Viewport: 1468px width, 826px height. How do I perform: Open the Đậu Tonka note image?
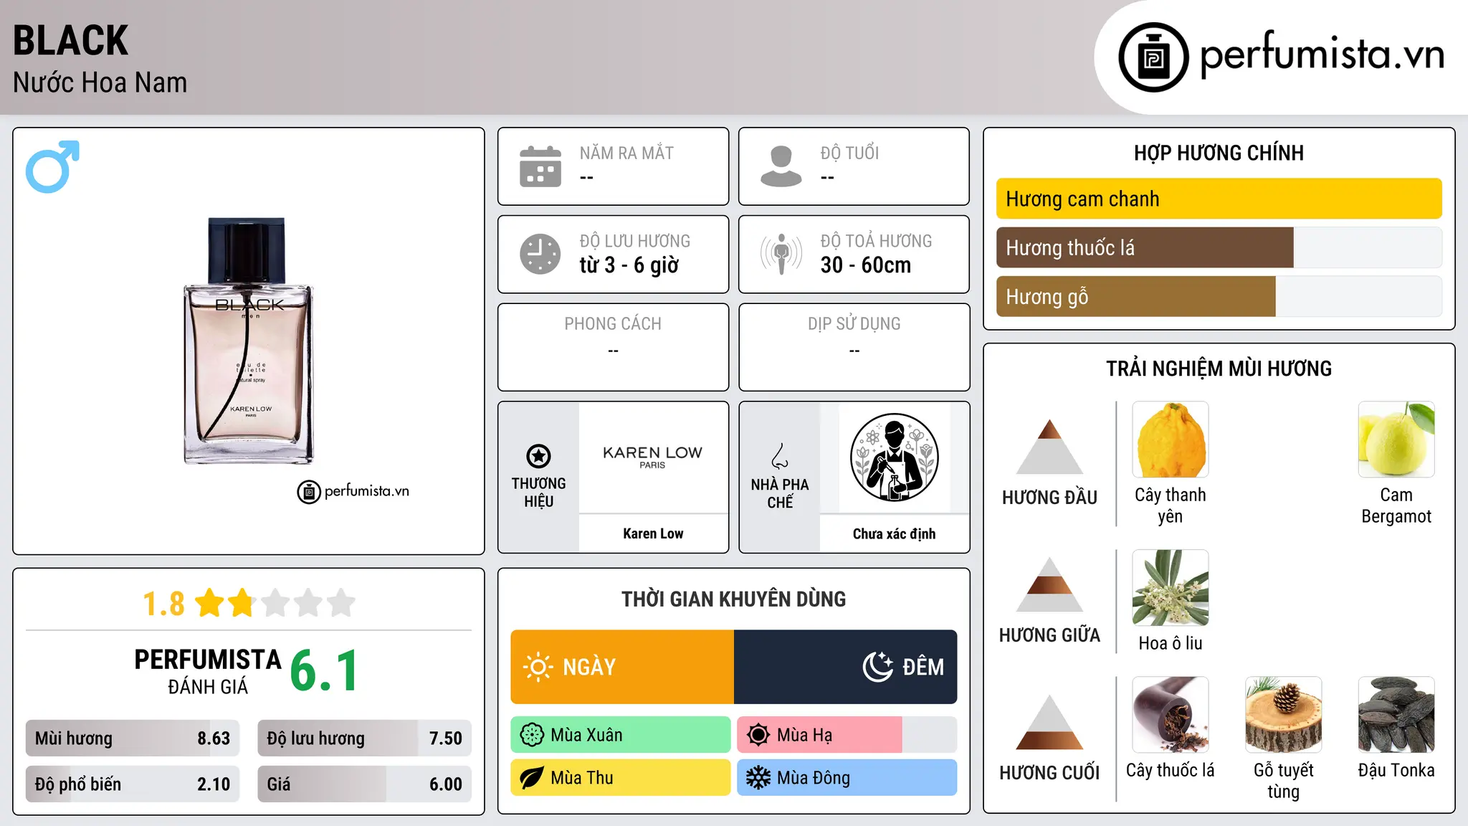[x=1396, y=715]
